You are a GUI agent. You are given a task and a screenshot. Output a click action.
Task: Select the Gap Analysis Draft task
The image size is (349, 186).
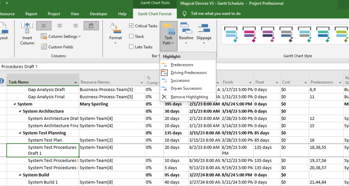[x=46, y=90]
